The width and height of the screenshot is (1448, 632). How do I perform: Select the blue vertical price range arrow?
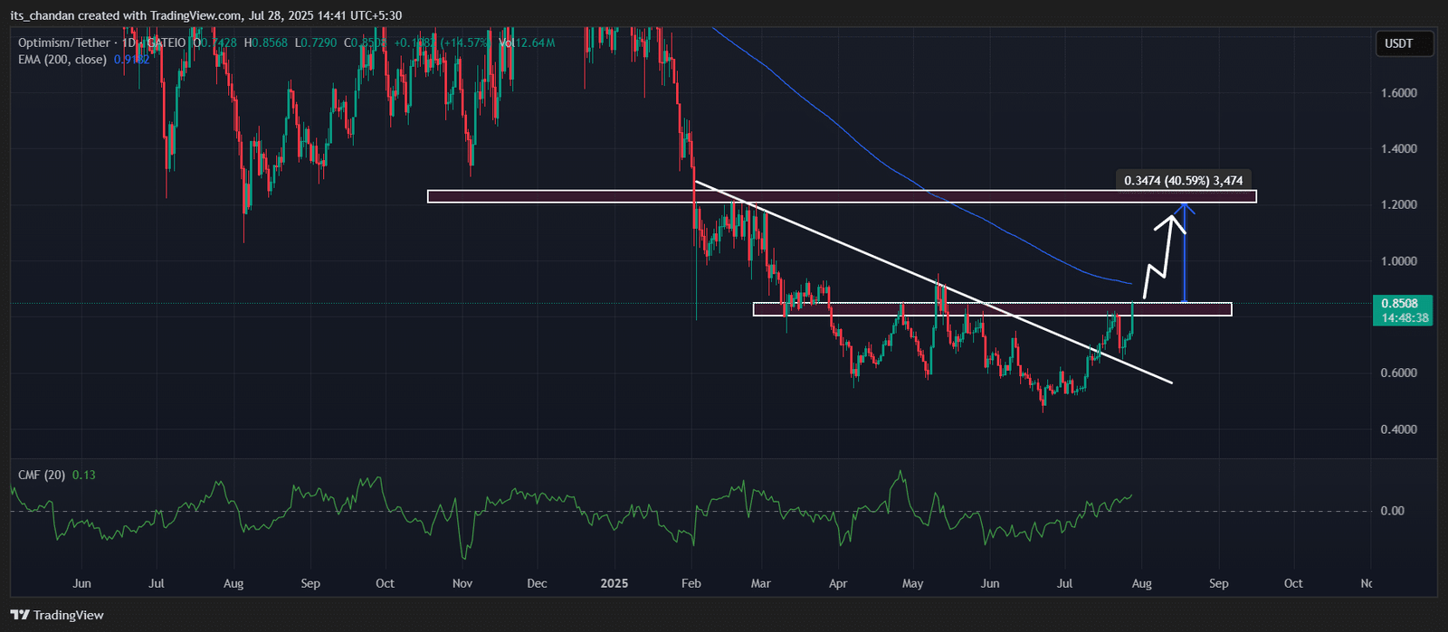[1185, 262]
